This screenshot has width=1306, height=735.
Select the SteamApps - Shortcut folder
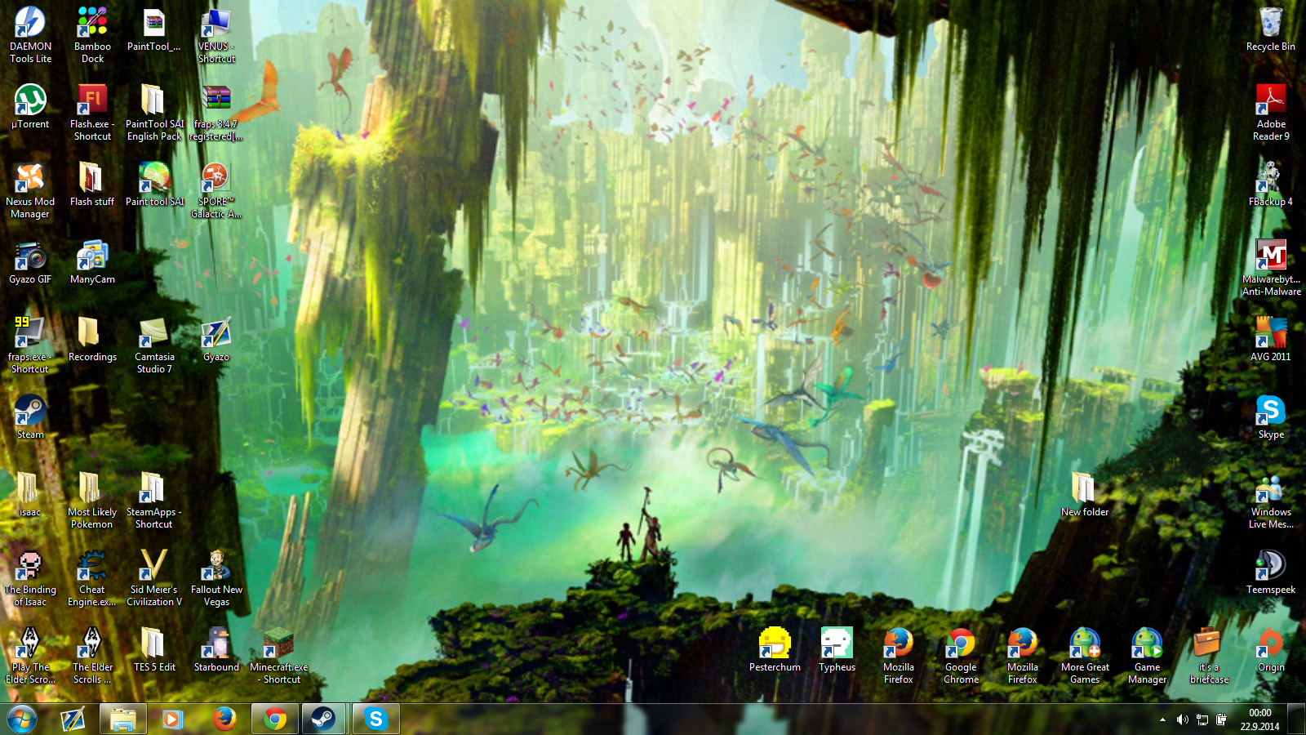point(154,501)
